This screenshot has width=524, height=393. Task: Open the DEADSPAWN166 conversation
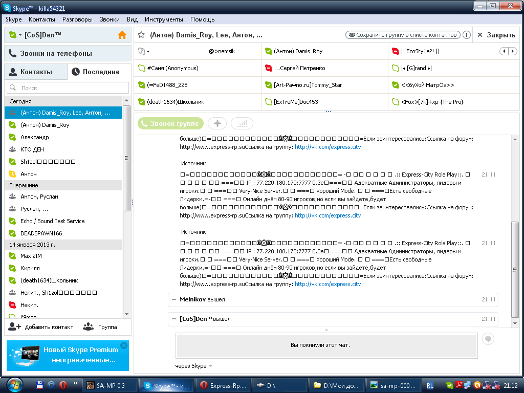coord(63,233)
